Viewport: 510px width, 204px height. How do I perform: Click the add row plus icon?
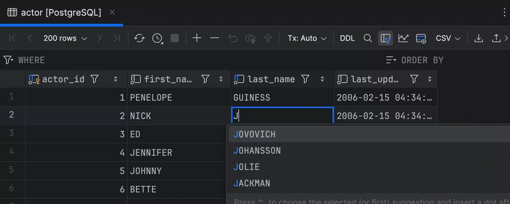coord(197,38)
